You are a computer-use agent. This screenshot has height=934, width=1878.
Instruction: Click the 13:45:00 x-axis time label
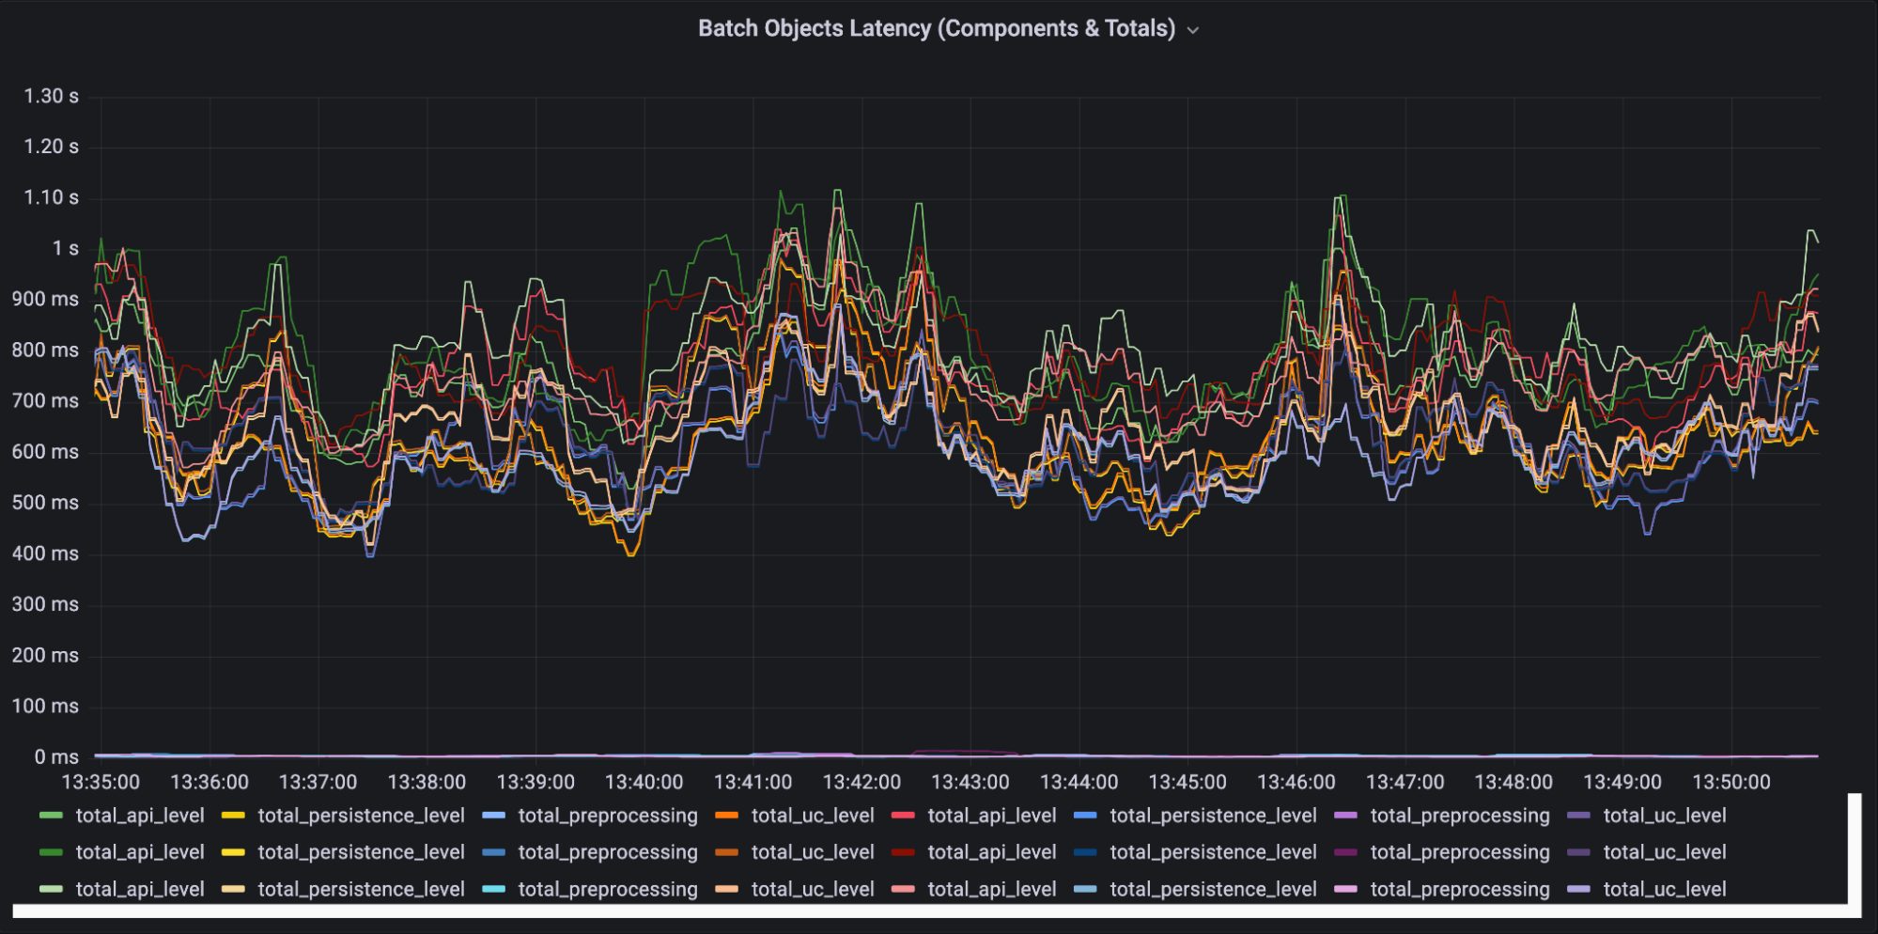tap(1187, 782)
